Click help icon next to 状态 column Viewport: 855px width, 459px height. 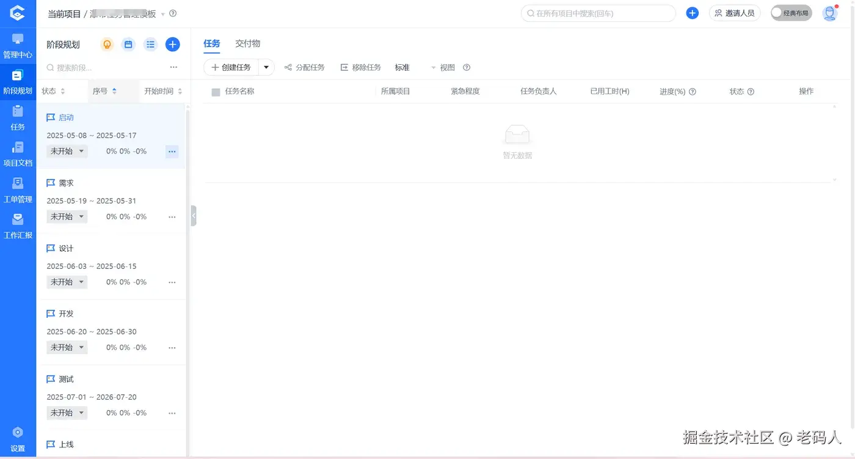point(751,92)
